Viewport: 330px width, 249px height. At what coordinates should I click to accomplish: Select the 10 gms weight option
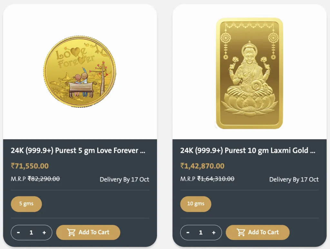(196, 204)
